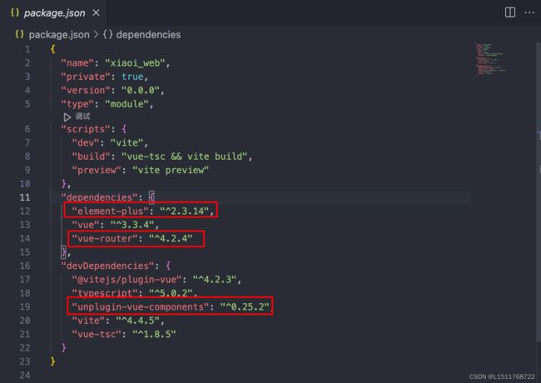The width and height of the screenshot is (541, 383).
Task: Open the More Actions ellipsis menu
Action: point(529,12)
